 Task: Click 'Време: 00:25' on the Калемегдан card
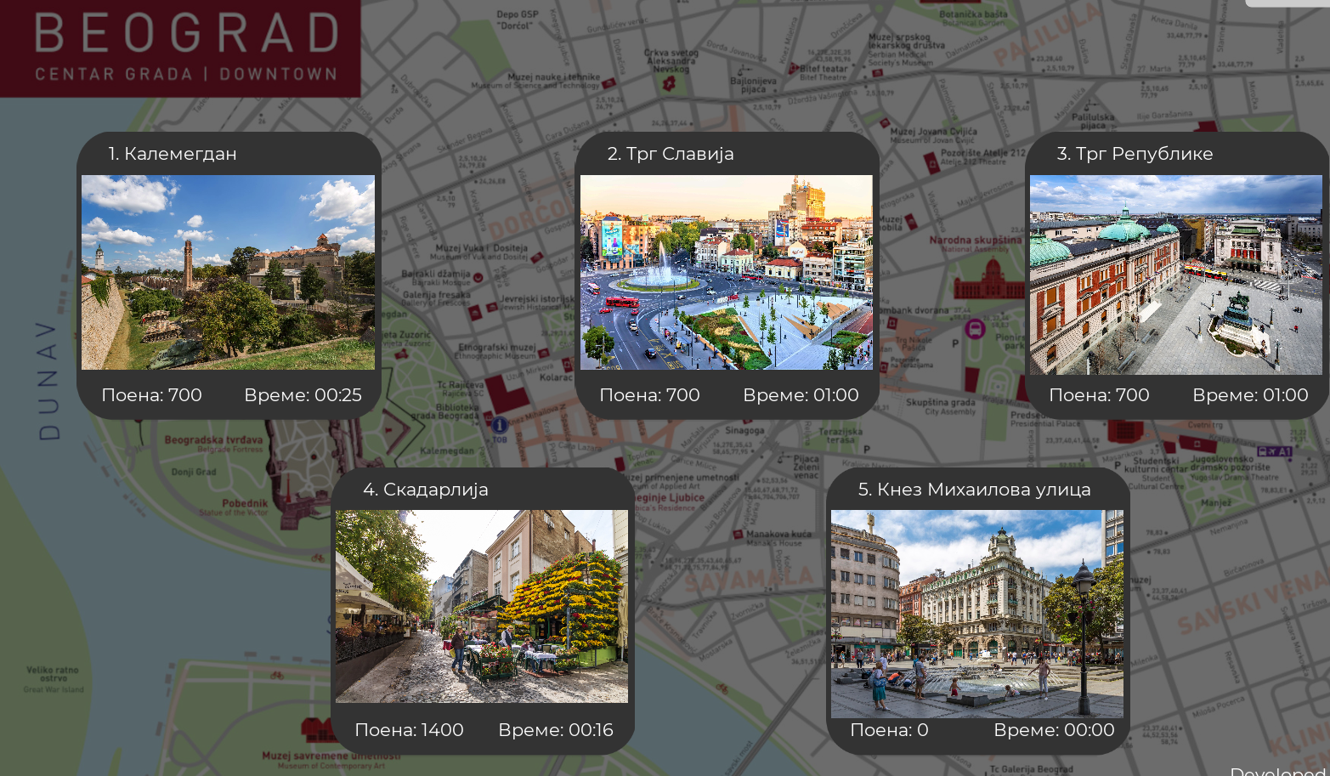[x=303, y=395]
